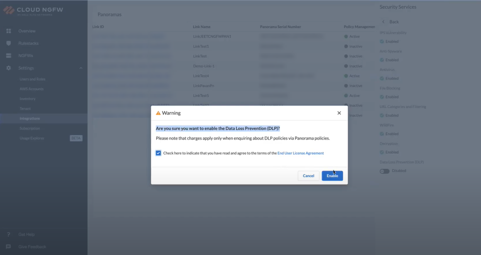The width and height of the screenshot is (481, 255).
Task: Uncheck the license agreement checkbox
Action: 158,153
